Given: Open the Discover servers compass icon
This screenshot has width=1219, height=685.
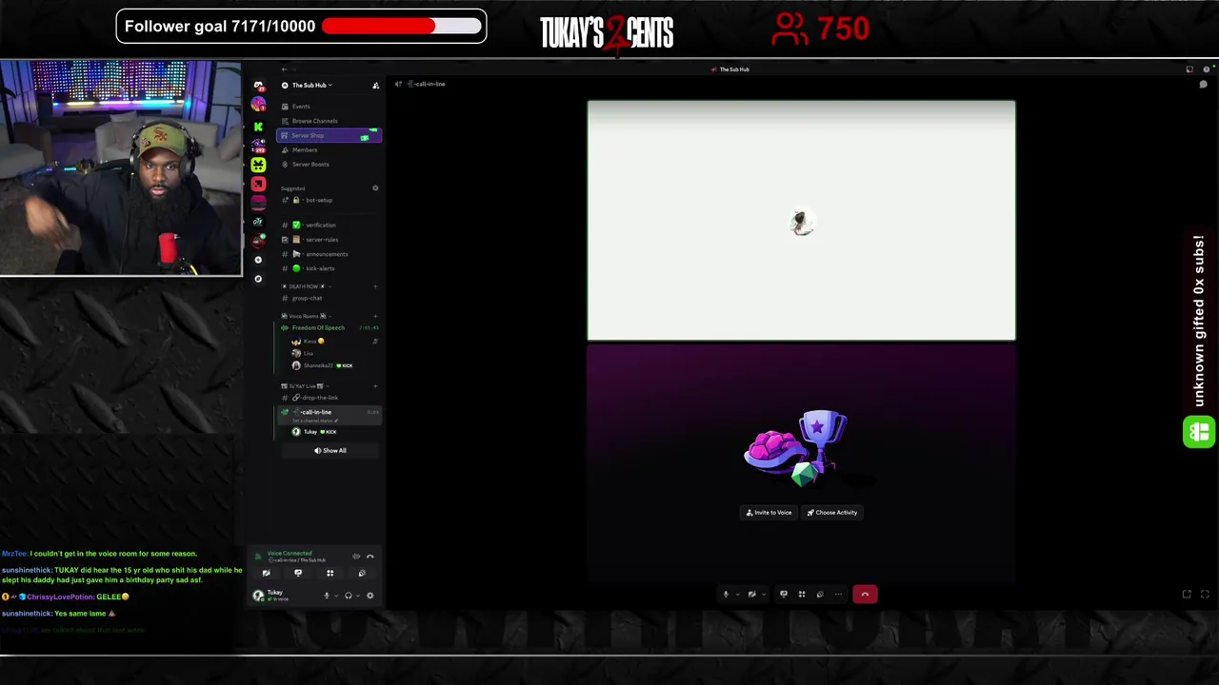Looking at the screenshot, I should tap(258, 279).
